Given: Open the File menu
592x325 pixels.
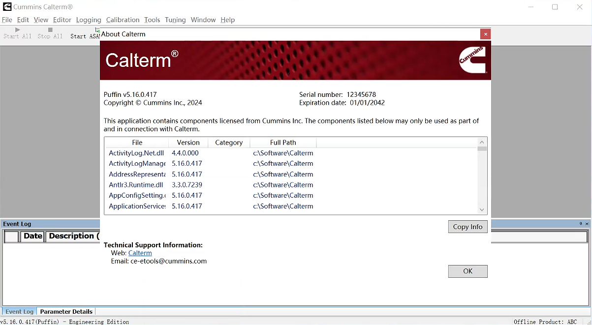Looking at the screenshot, I should point(7,20).
